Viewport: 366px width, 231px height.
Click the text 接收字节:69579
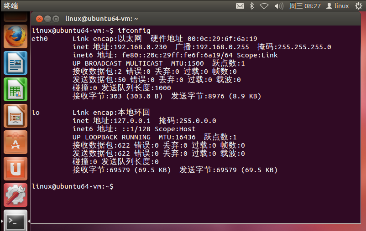click(x=101, y=170)
